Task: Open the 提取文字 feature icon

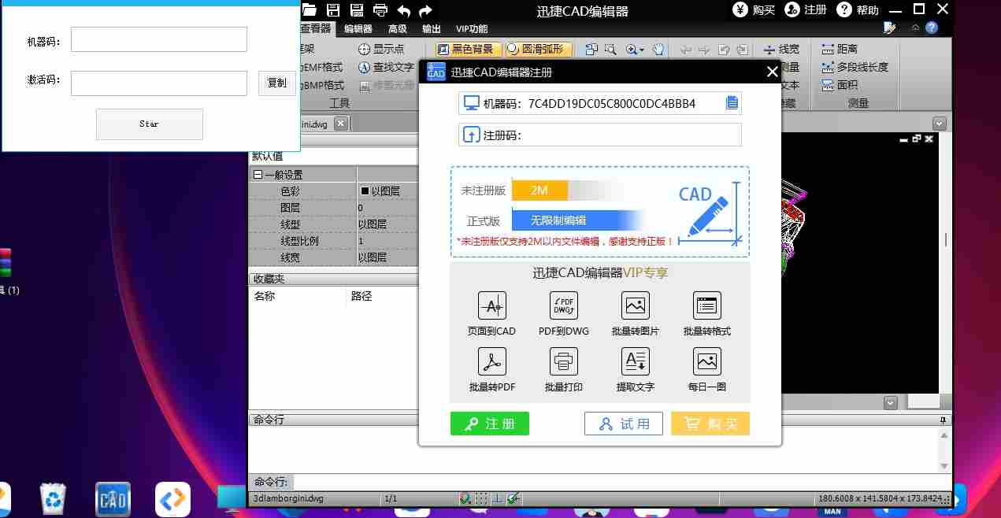Action: (636, 361)
